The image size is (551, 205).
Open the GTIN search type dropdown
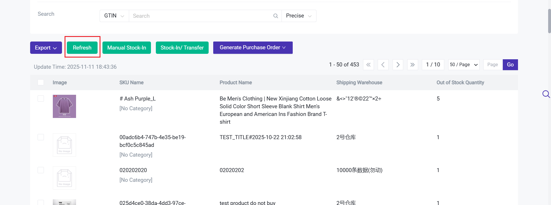point(114,16)
